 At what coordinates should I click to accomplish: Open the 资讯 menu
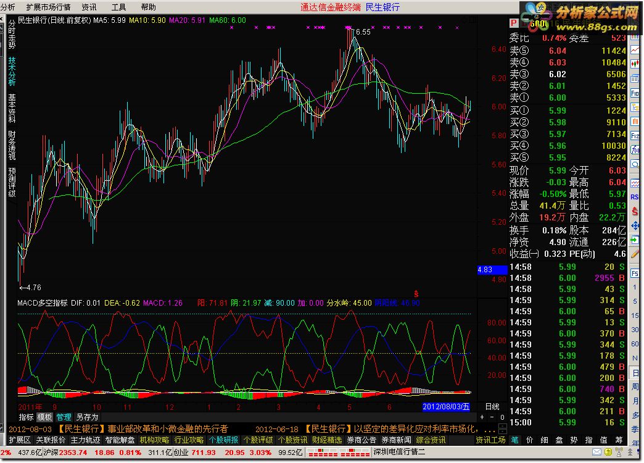click(89, 7)
